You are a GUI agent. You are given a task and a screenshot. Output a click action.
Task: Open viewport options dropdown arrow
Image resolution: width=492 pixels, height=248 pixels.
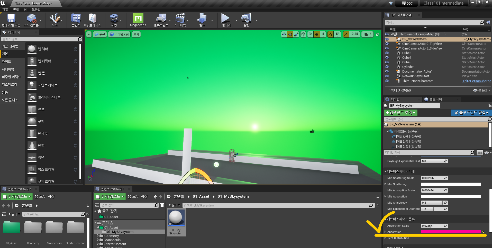point(89,34)
